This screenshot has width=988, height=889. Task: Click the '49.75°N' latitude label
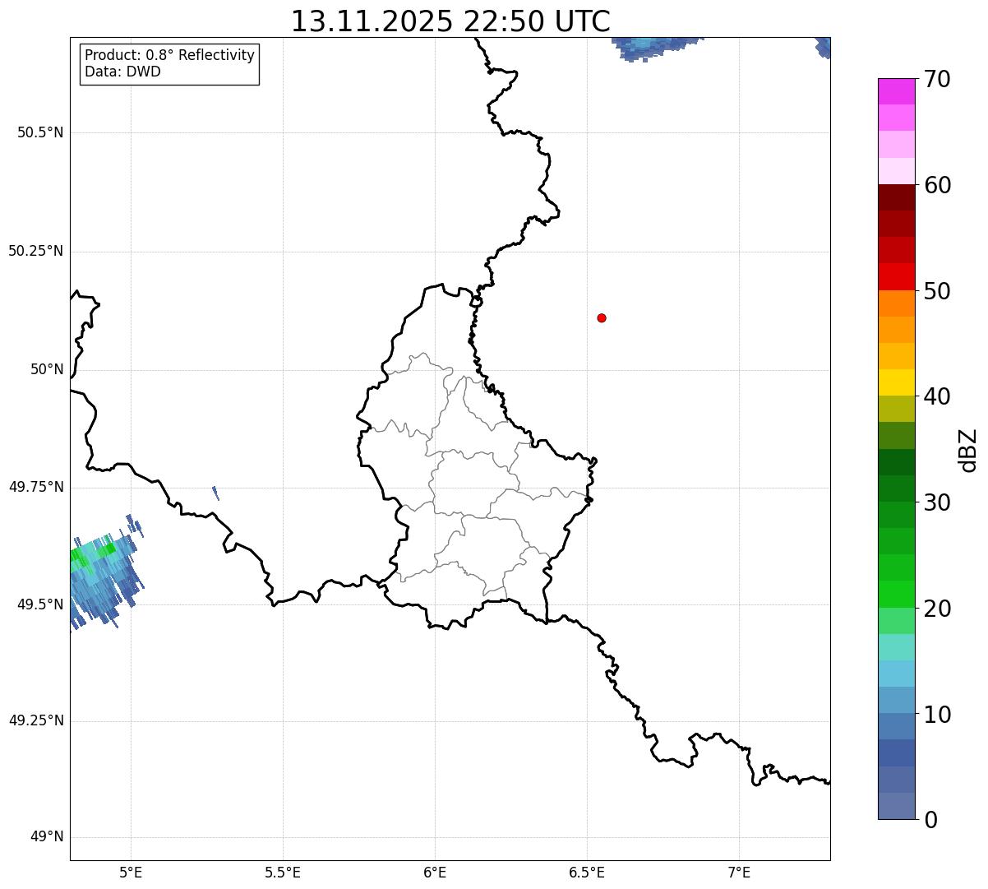pyautogui.click(x=36, y=487)
